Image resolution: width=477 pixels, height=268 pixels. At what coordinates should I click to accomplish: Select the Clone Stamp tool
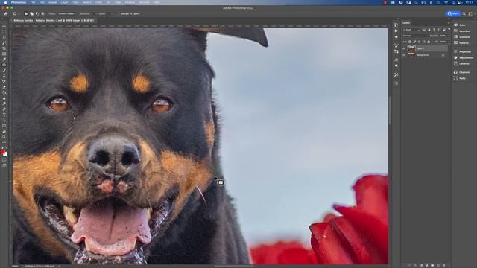click(4, 76)
